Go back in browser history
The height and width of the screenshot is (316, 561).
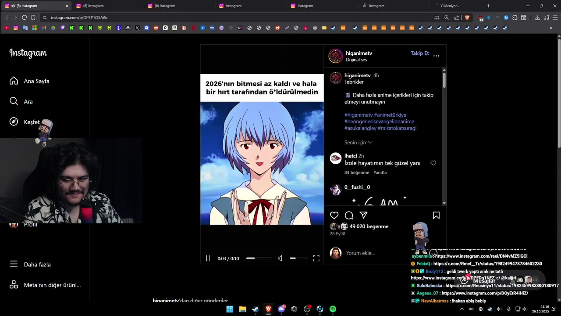pyautogui.click(x=7, y=18)
